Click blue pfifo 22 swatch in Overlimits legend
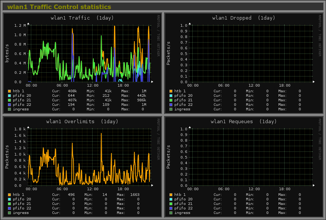The height and width of the screenshot is (220, 326). (9, 208)
